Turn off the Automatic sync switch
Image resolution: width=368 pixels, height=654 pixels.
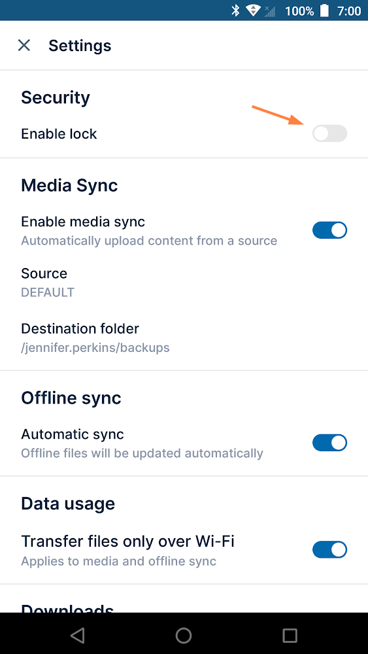point(329,443)
